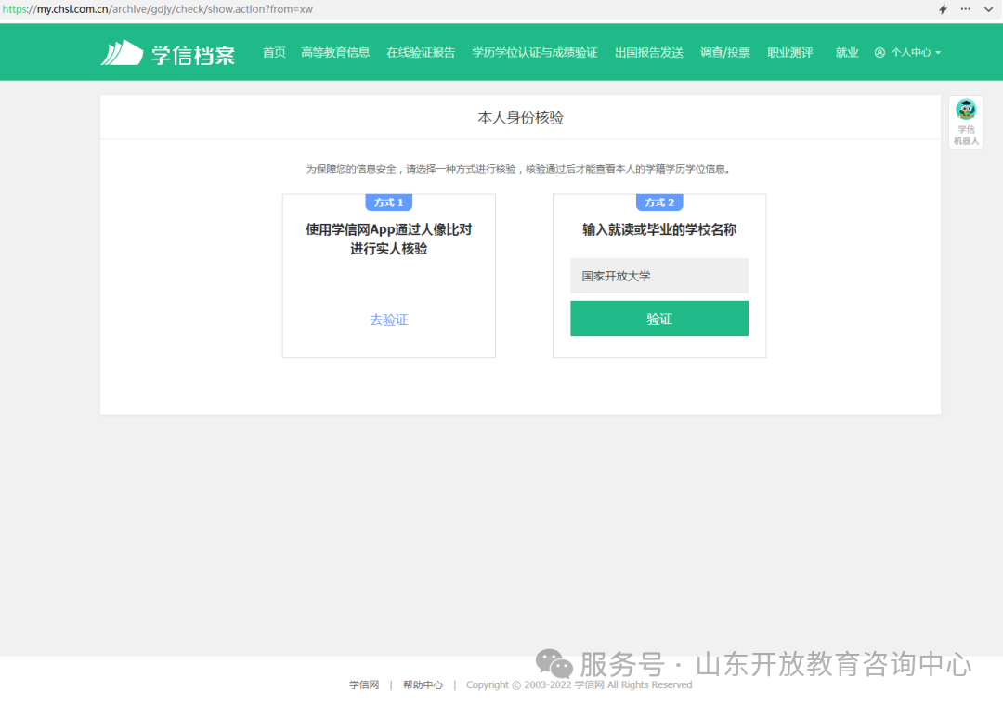Click the 方式 1 badge
Viewport: 1003px width, 704px height.
[x=389, y=202]
